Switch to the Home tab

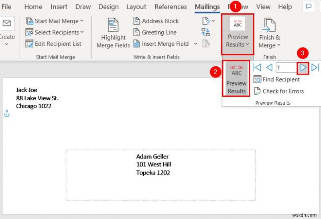pyautogui.click(x=33, y=7)
